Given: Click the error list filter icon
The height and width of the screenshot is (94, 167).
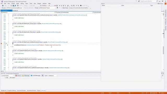Looking at the screenshot, I should [43, 75].
